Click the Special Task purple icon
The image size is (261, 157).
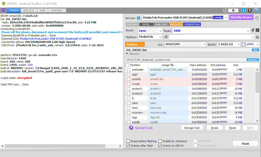click(131, 128)
